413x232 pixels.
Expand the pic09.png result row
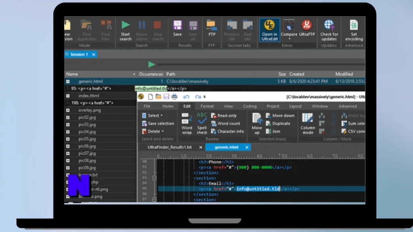68,168
